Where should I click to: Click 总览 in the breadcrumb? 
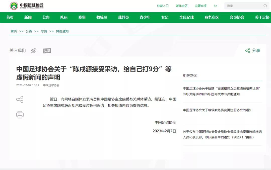[x=44, y=31]
